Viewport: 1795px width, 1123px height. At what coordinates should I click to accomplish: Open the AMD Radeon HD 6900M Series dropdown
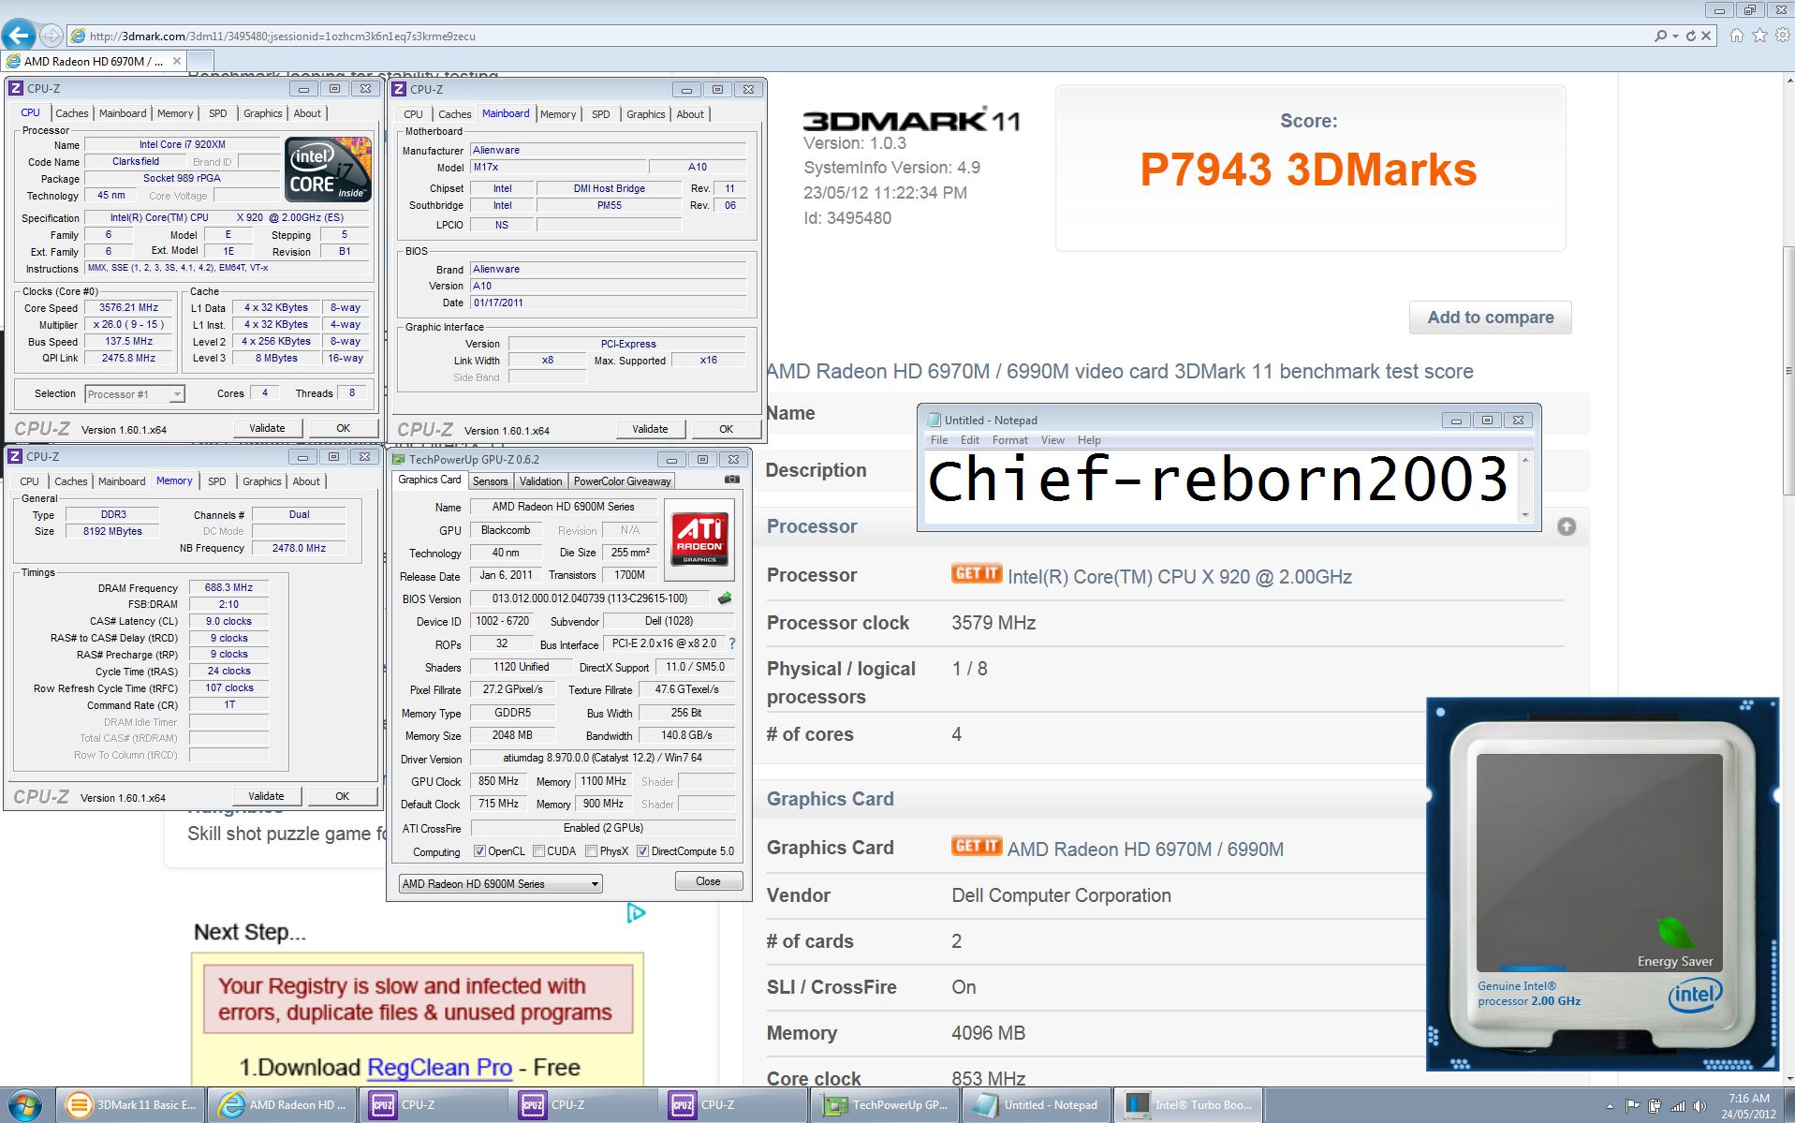(500, 883)
